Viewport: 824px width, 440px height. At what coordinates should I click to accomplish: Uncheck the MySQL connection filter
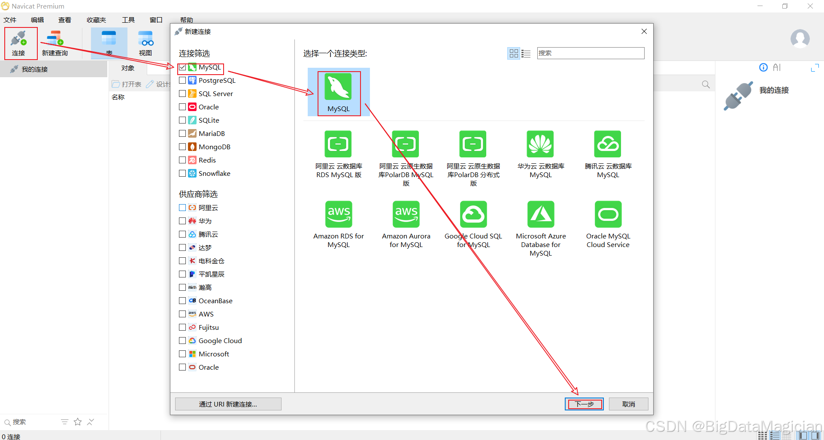pos(183,67)
